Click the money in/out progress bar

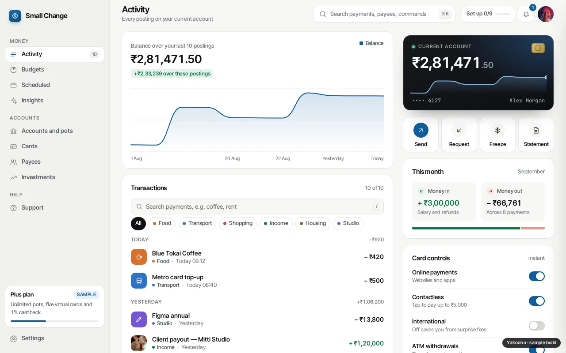(478, 228)
